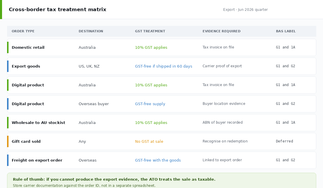Select the 'Export goods' row name
The height and width of the screenshot is (188, 323).
[x=26, y=66]
